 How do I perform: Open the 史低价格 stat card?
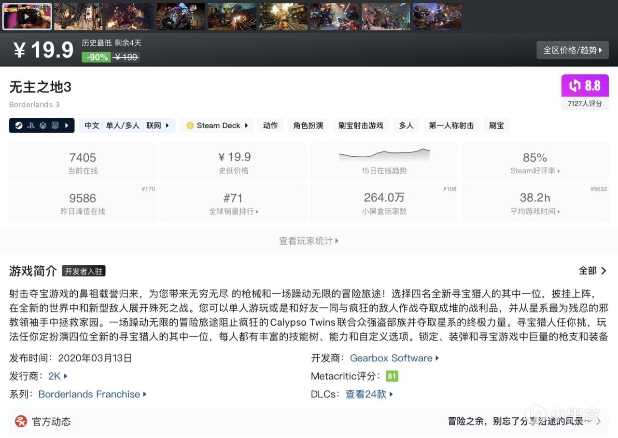(x=234, y=163)
